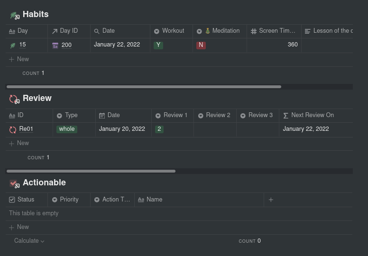Click the Aa icon in Name column header
The image size is (368, 256).
(141, 200)
